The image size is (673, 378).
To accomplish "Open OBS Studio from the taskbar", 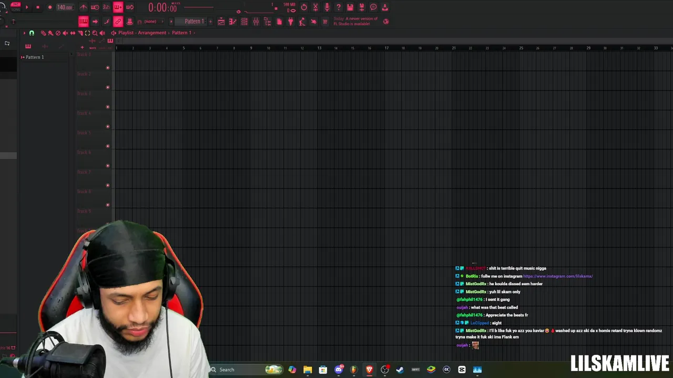I will (x=385, y=370).
